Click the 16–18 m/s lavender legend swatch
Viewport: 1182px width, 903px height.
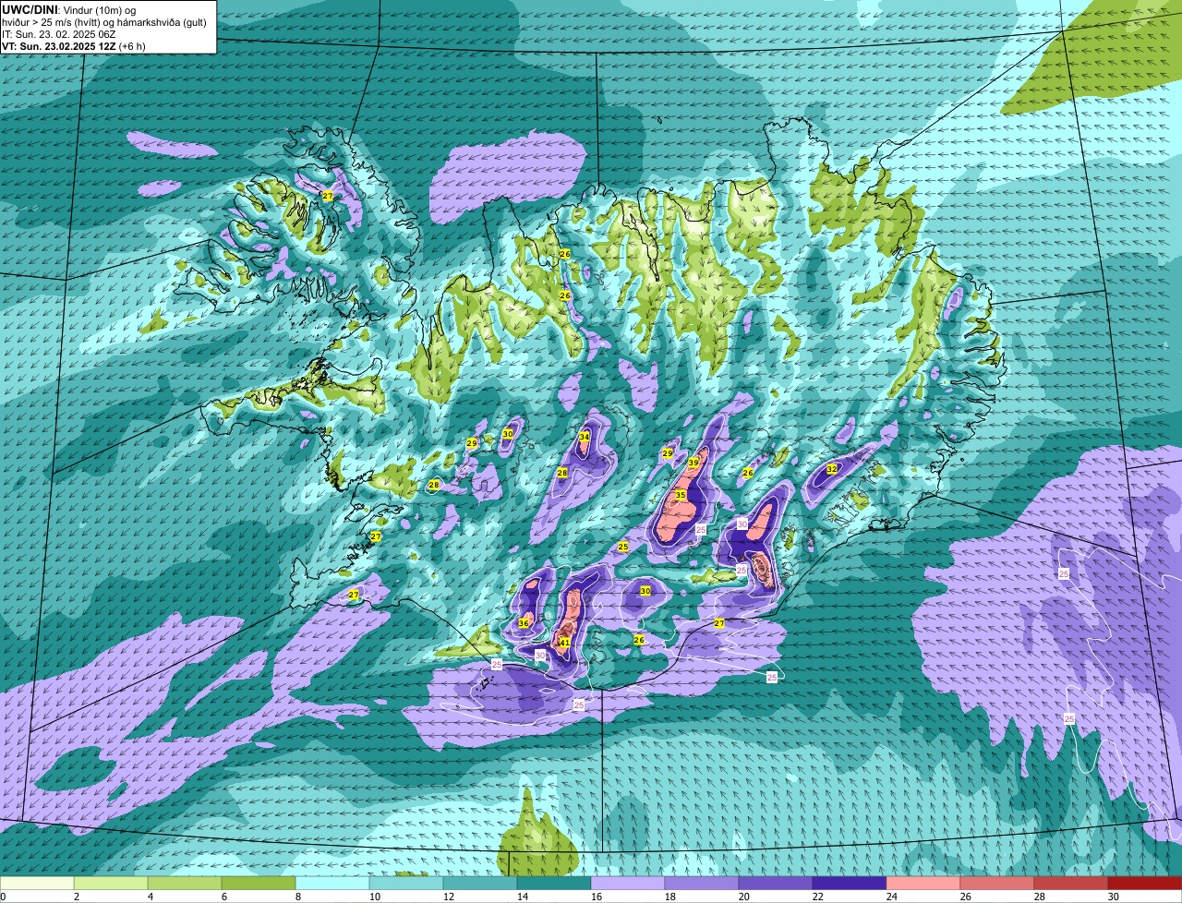tap(628, 884)
